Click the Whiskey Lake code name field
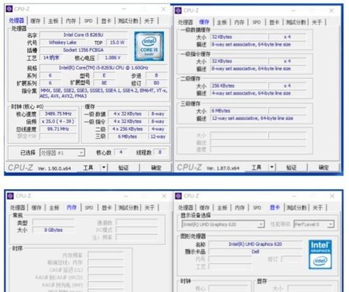 click(63, 43)
